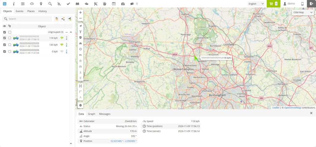316x147 pixels.
Task: Open the chat messages icon
Action: pyautogui.click(x=132, y=4)
